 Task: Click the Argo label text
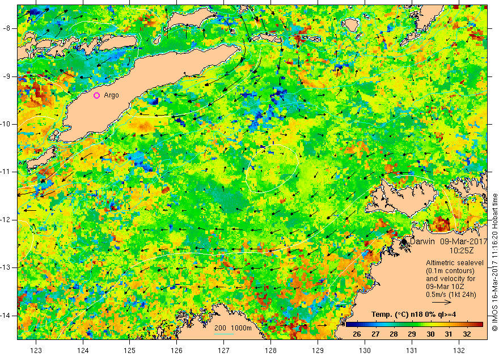[111, 95]
